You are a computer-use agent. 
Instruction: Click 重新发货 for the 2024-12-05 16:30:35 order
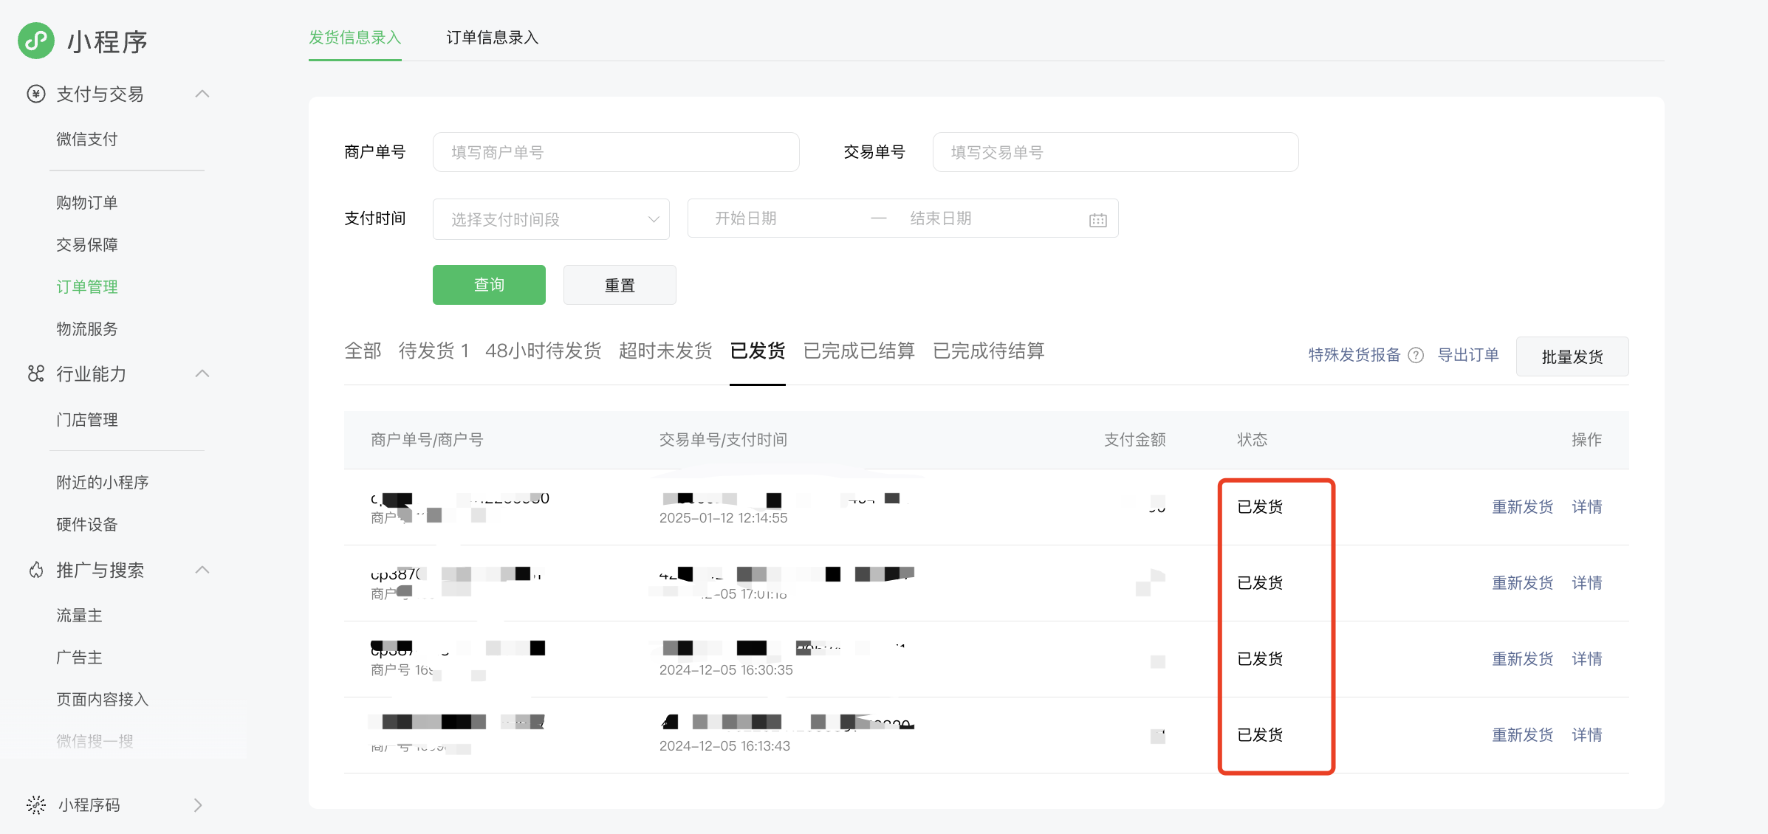point(1522,659)
